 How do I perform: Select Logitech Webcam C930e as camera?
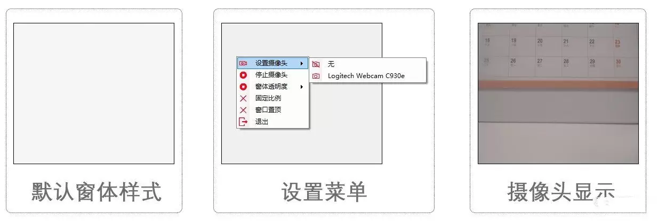(368, 76)
